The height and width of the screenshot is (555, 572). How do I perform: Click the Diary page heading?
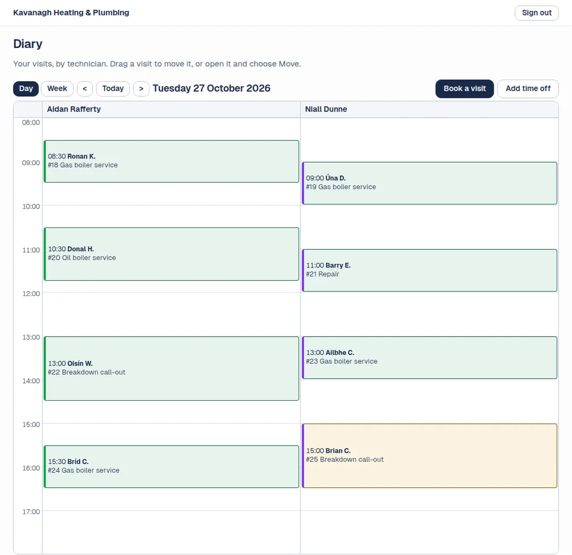click(27, 44)
